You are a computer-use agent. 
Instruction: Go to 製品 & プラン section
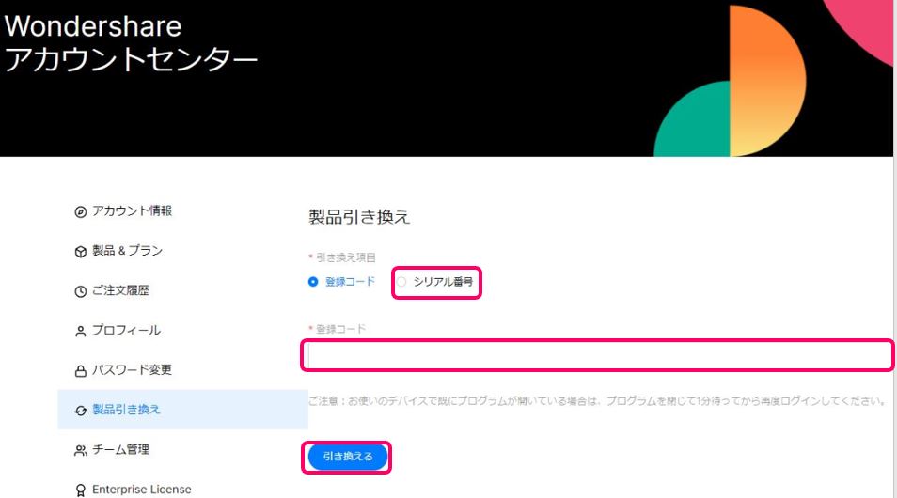click(x=128, y=251)
